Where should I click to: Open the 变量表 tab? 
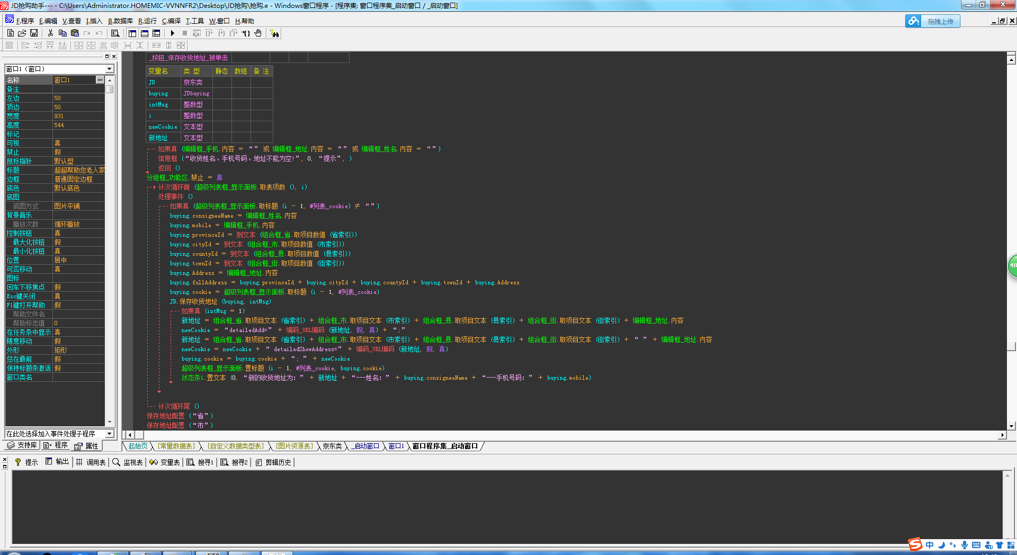[165, 462]
